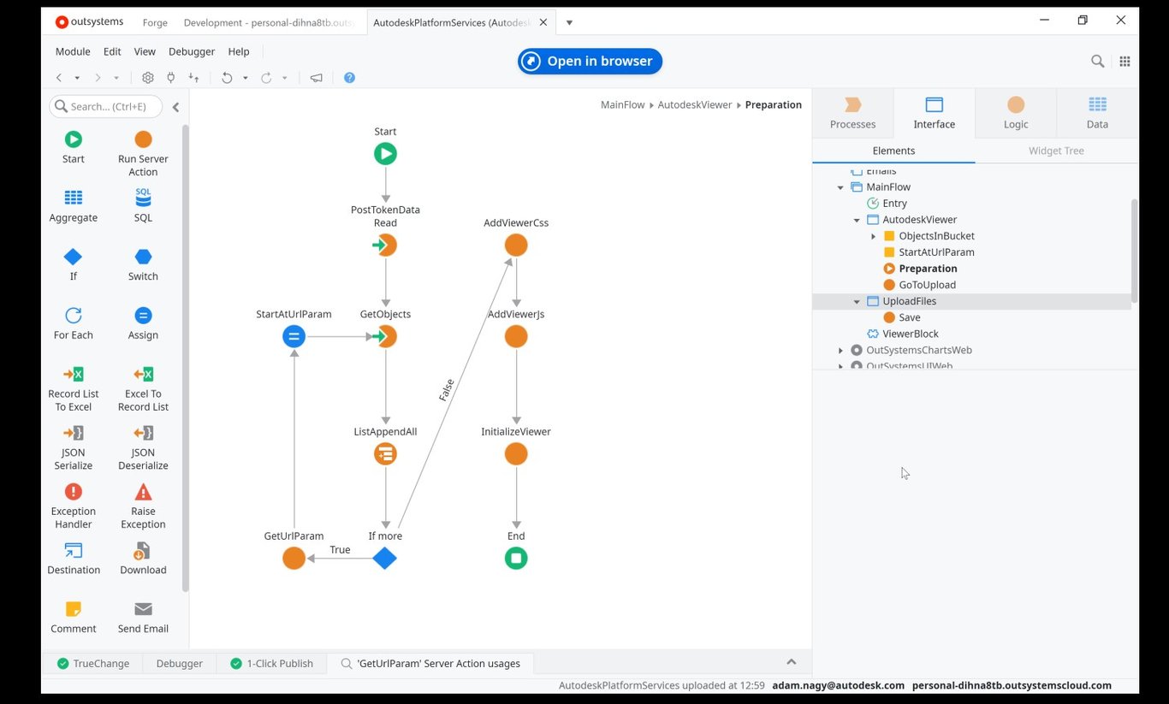
Task: Select the Assign tool
Action: tap(142, 322)
